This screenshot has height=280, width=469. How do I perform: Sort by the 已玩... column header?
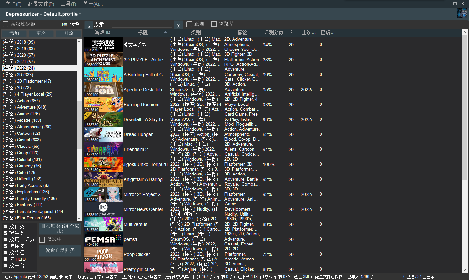click(x=328, y=33)
